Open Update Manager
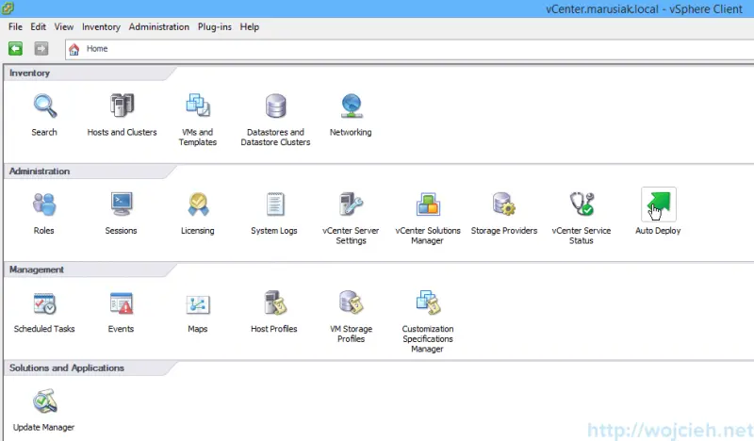This screenshot has width=754, height=441. pyautogui.click(x=44, y=401)
